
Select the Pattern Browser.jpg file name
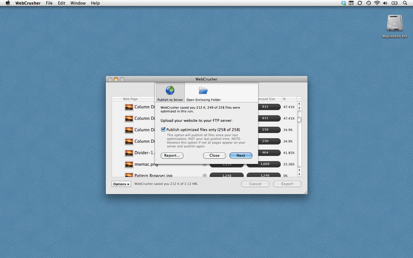[x=153, y=175]
